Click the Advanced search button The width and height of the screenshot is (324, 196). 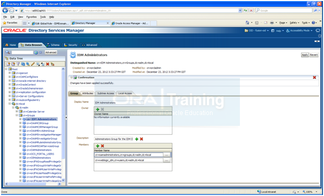51,53
